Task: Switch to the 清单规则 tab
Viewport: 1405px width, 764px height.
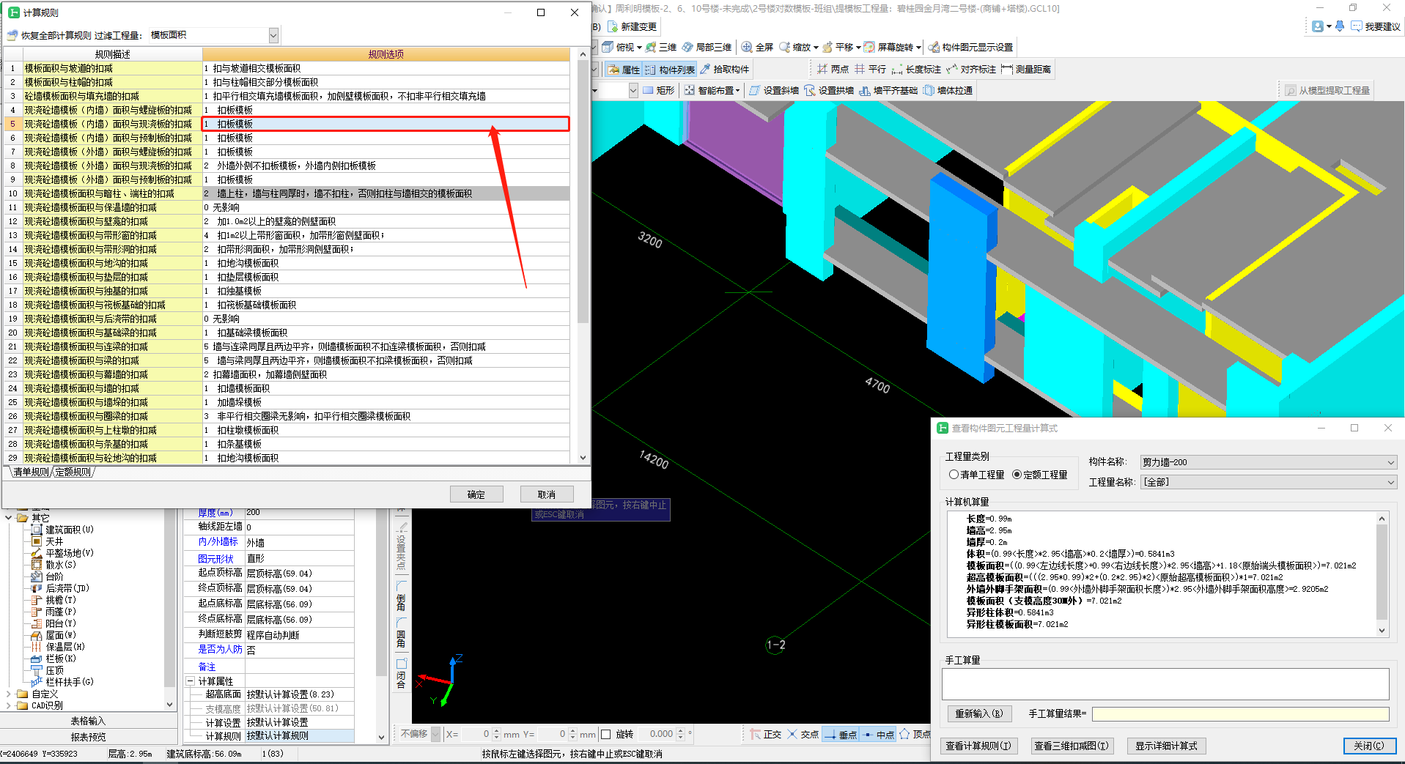Action: pyautogui.click(x=30, y=472)
